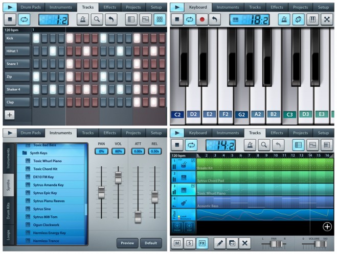The image size is (337, 254).
Task: Open the Synths side tab
Action: (x=8, y=185)
